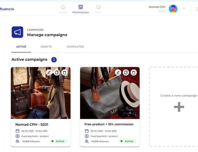
Task: Click the dollar icon on Nomad CPH - SS21
Action: (x=18, y=136)
